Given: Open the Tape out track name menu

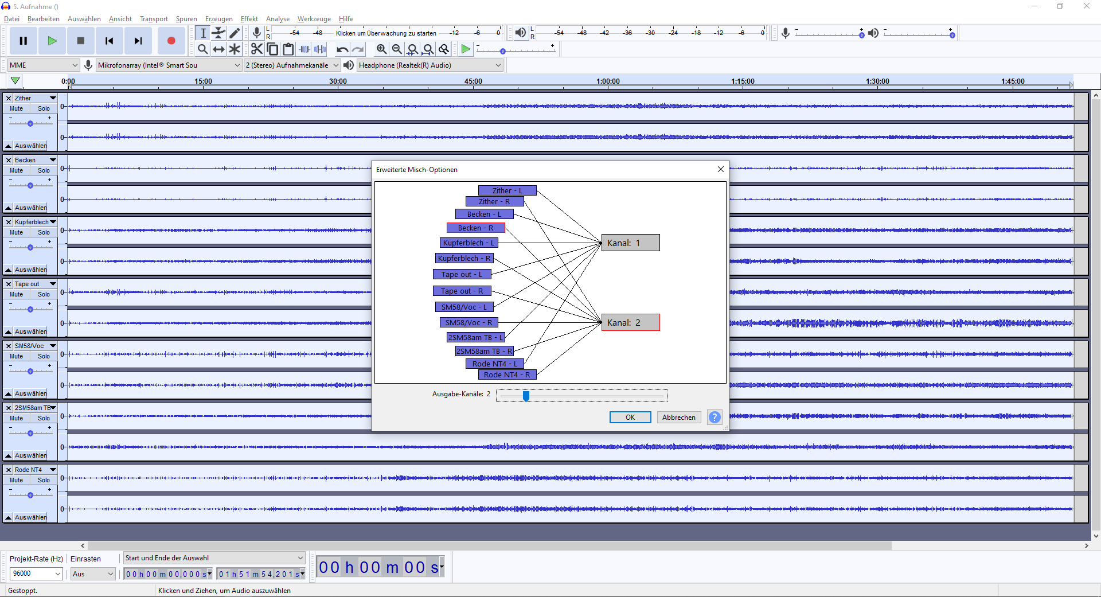Looking at the screenshot, I should point(35,284).
